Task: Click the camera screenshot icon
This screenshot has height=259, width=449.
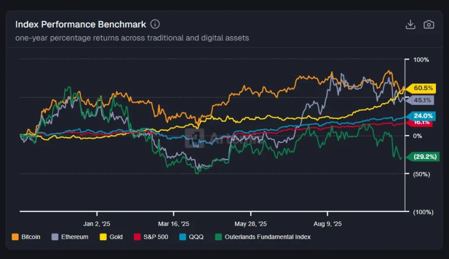Action: 429,24
